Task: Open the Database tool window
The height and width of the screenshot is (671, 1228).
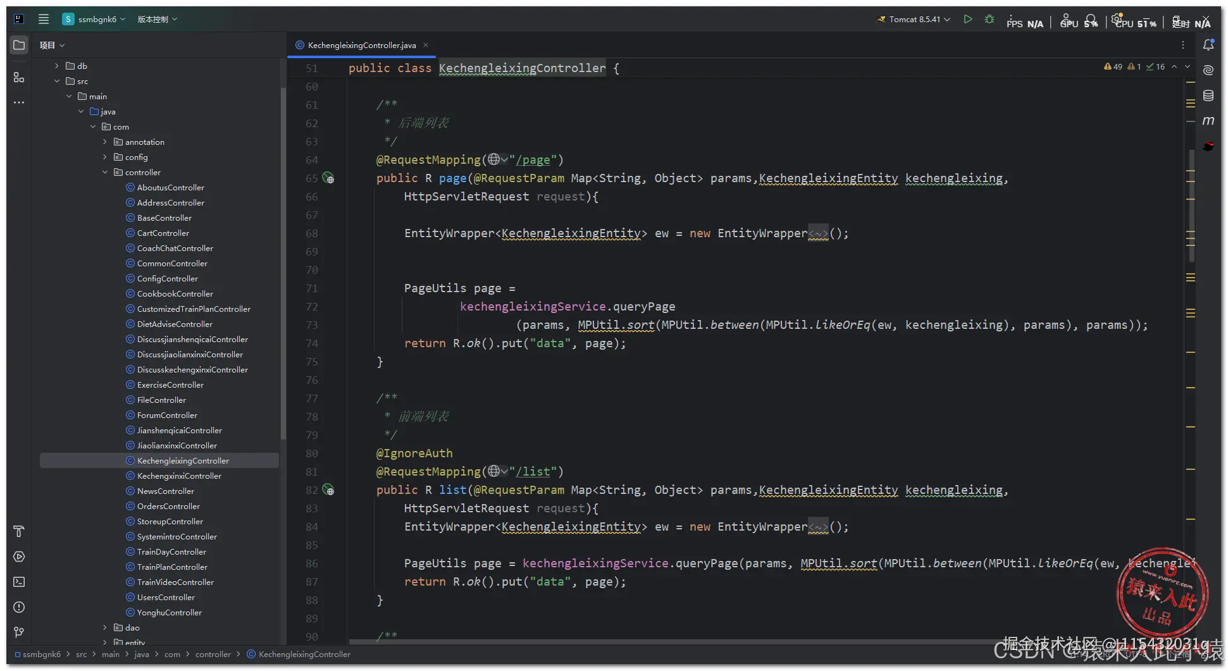Action: click(1208, 95)
